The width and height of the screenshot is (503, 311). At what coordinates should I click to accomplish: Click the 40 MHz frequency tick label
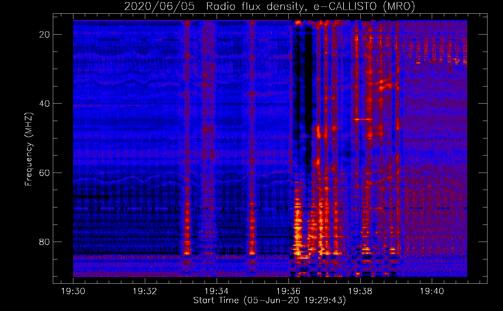click(45, 104)
